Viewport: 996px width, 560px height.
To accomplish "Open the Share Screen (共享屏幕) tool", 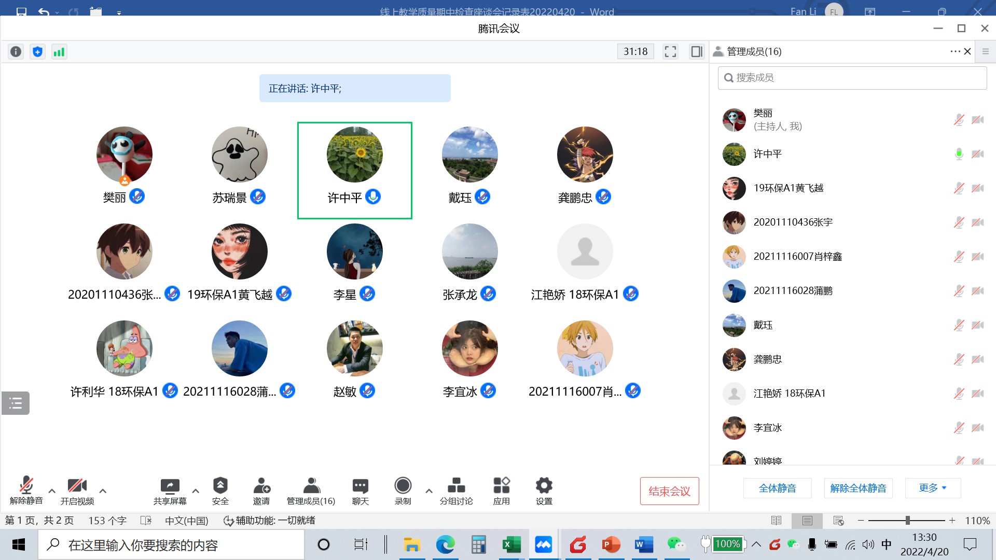I will point(170,491).
